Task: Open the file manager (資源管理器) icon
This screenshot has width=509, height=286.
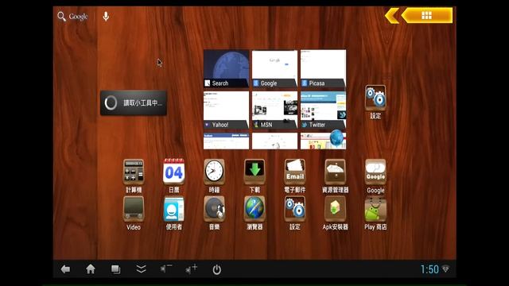Action: point(335,172)
